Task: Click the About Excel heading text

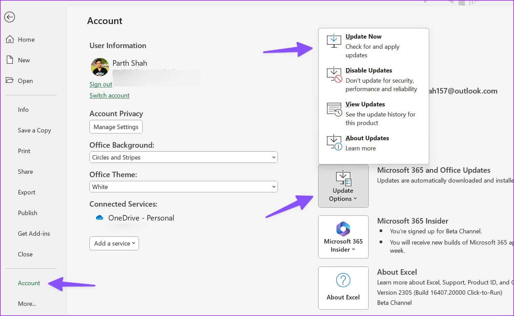Action: pos(397,272)
